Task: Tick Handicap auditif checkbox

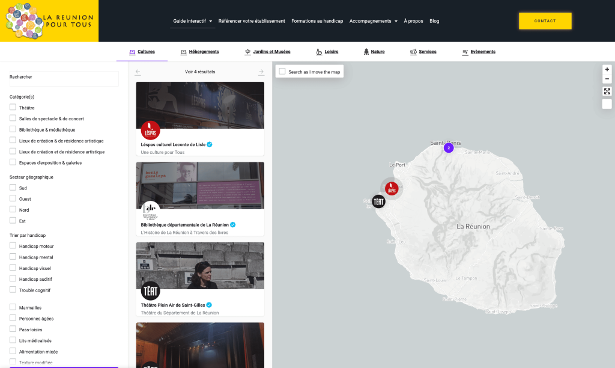Action: click(x=13, y=279)
